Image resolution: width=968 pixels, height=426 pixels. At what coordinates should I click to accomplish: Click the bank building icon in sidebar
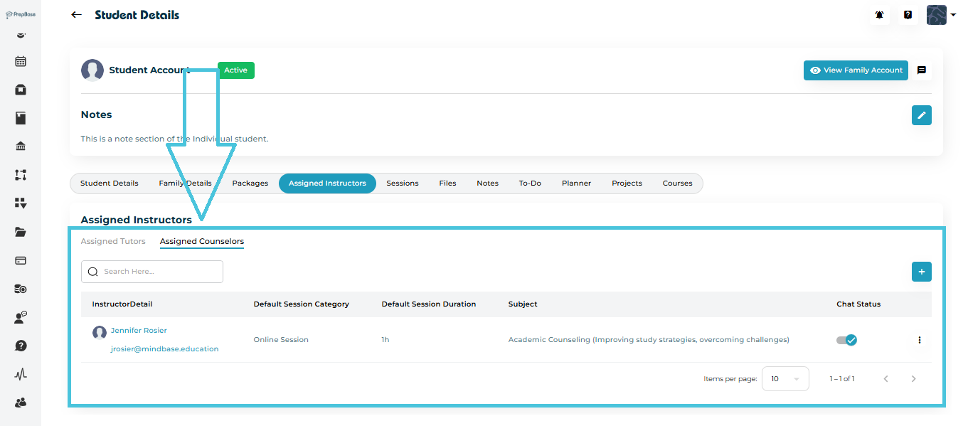pyautogui.click(x=21, y=147)
